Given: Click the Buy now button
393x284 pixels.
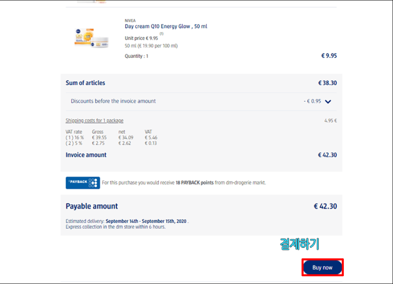Looking at the screenshot, I should coord(323,267).
